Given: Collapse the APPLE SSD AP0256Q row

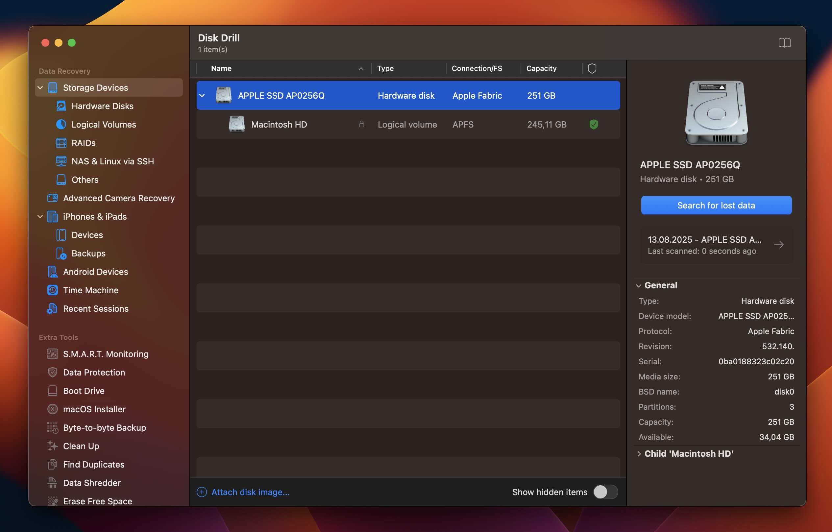Looking at the screenshot, I should tap(202, 95).
